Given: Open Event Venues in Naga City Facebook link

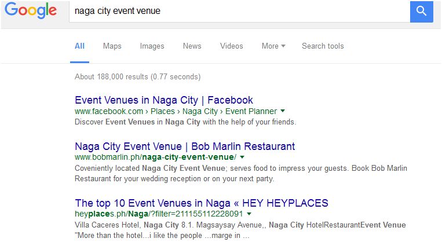Looking at the screenshot, I should (x=164, y=100).
